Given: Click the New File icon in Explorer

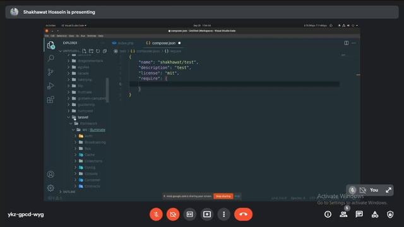Looking at the screenshot, I should (x=84, y=51).
